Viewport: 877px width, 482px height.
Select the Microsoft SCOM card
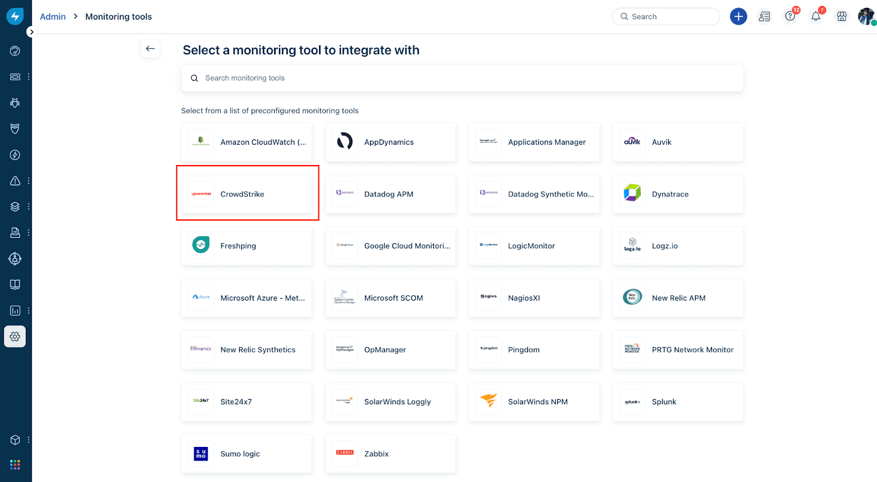pyautogui.click(x=390, y=298)
